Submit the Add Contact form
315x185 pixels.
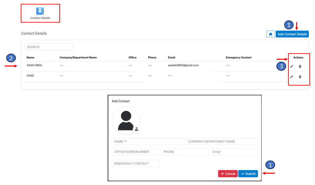pos(248,174)
